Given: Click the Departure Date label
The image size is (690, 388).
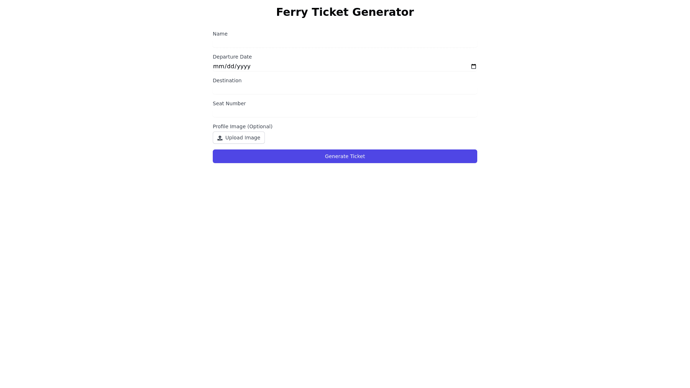Looking at the screenshot, I should [232, 57].
